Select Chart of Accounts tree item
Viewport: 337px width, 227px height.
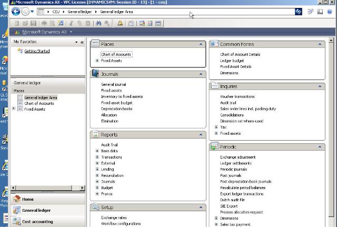pyautogui.click(x=39, y=103)
